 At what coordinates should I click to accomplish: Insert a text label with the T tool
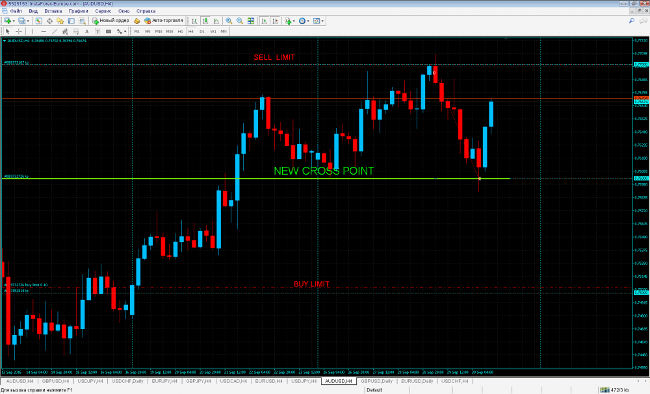click(97, 31)
